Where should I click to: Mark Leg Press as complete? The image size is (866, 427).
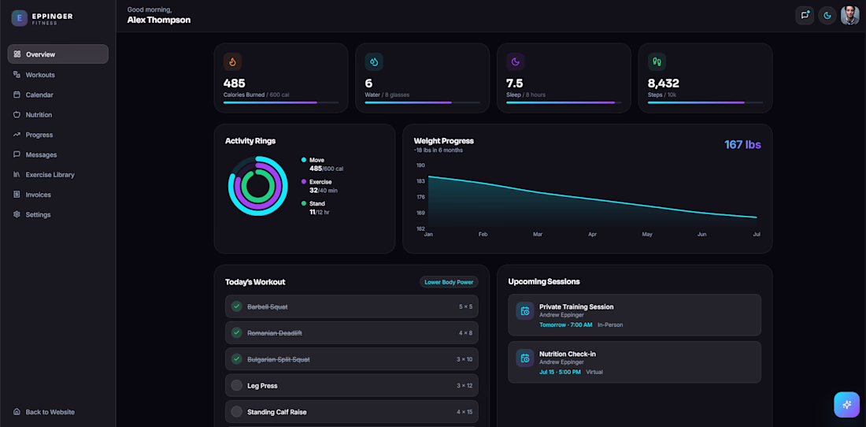[x=236, y=385]
